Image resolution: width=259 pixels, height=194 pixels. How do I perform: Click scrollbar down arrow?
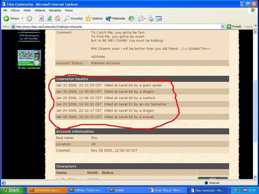click(x=255, y=177)
